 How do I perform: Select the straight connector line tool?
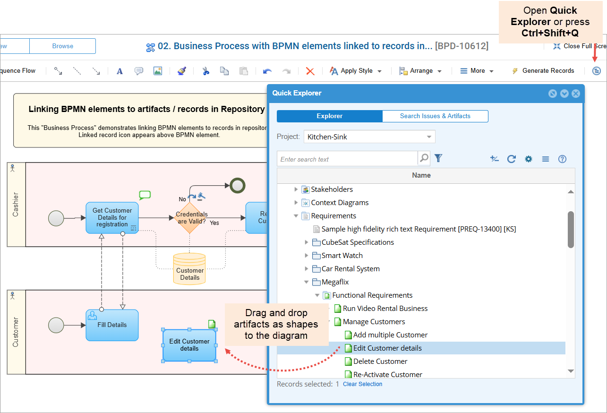58,71
